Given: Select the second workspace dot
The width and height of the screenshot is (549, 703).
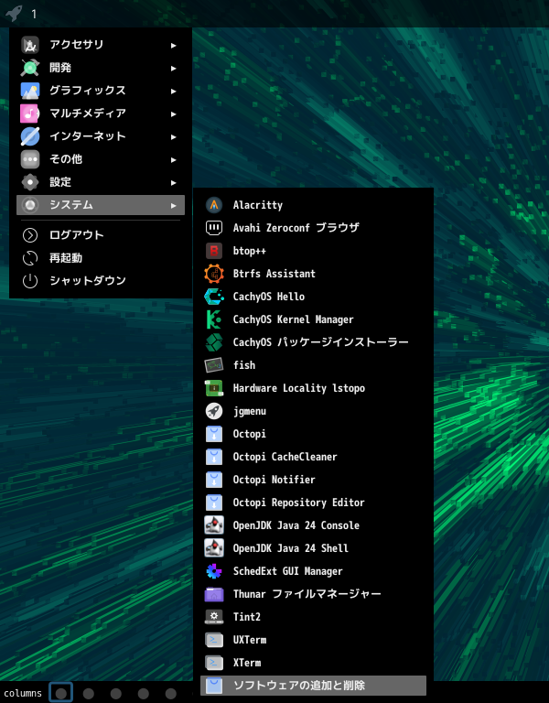Looking at the screenshot, I should (89, 694).
